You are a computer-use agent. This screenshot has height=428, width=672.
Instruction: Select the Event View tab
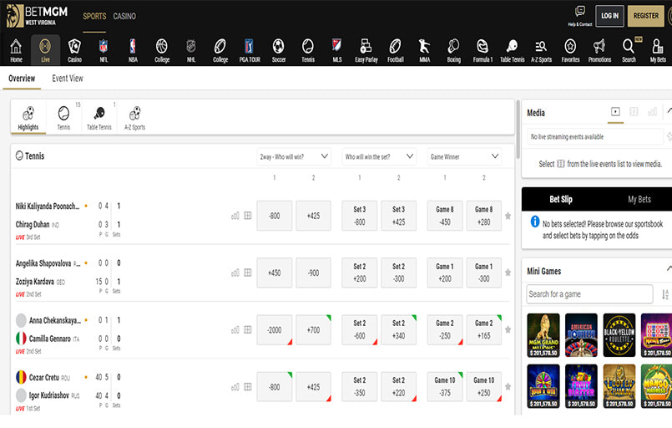click(x=68, y=79)
